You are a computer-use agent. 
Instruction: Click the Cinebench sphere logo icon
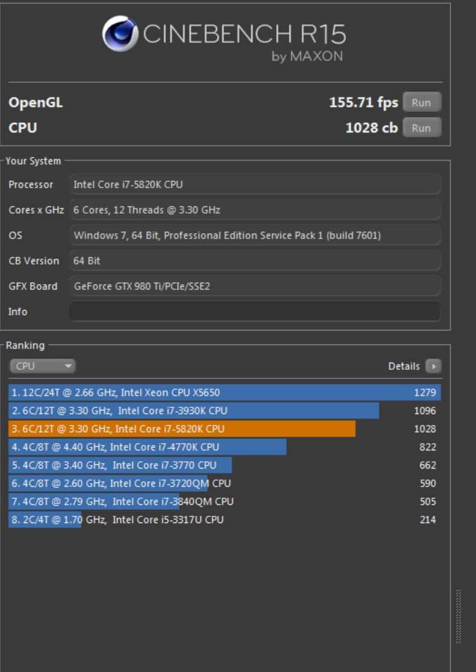pyautogui.click(x=121, y=33)
